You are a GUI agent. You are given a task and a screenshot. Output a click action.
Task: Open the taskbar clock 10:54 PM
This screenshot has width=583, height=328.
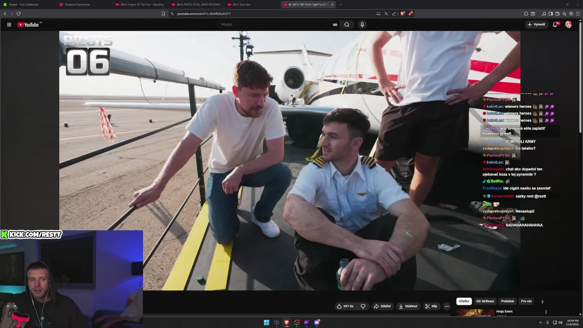(573, 323)
